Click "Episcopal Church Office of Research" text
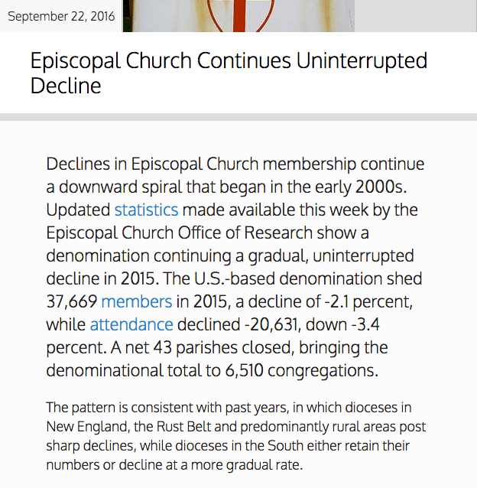 tap(180, 233)
